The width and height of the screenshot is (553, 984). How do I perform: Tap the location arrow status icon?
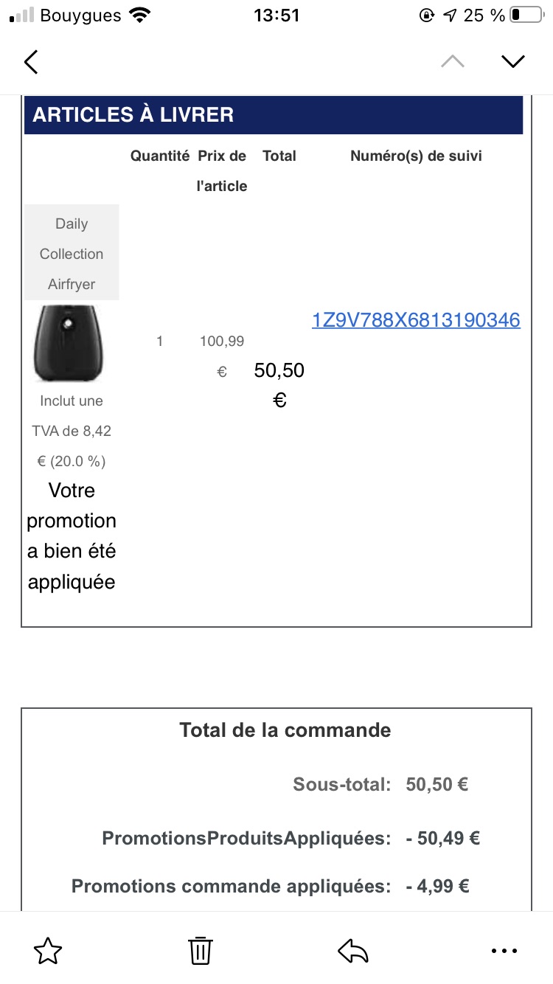(449, 15)
